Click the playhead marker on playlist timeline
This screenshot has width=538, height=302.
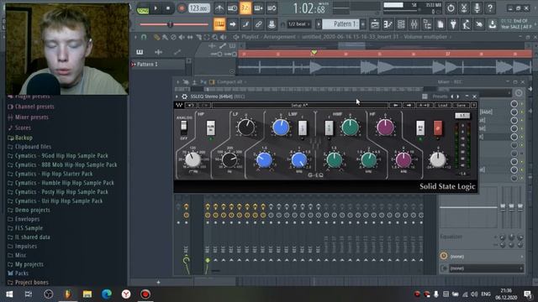coord(314,53)
